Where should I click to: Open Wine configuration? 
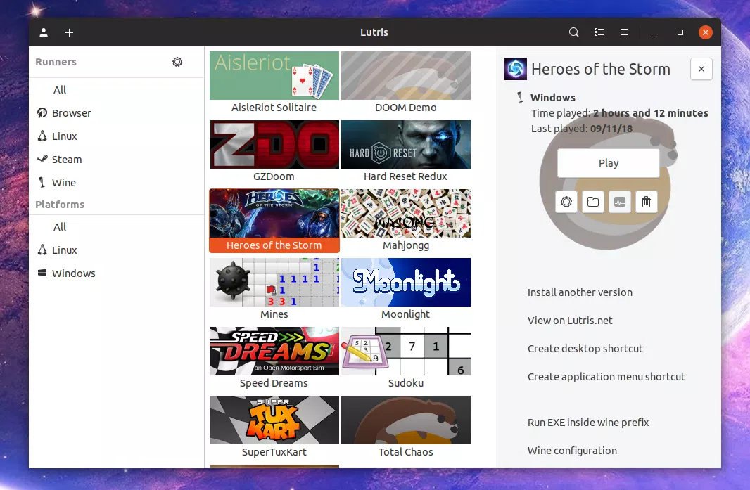point(572,451)
